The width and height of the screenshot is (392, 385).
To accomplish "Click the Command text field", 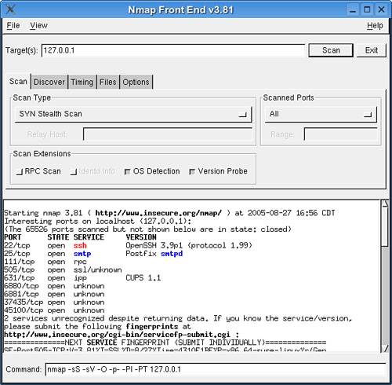I will click(216, 369).
